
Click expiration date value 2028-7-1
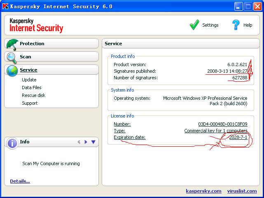pos(238,137)
